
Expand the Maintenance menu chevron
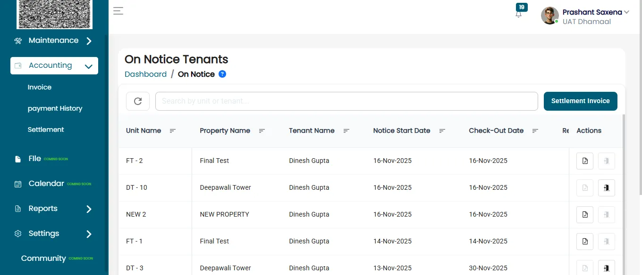(x=89, y=41)
